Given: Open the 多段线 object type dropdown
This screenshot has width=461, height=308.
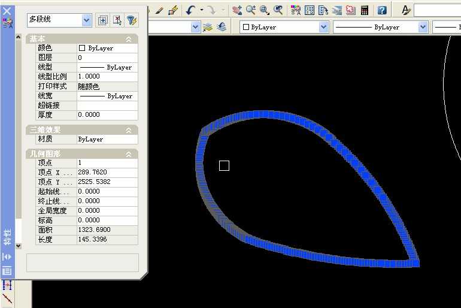Looking at the screenshot, I should pyautogui.click(x=87, y=20).
